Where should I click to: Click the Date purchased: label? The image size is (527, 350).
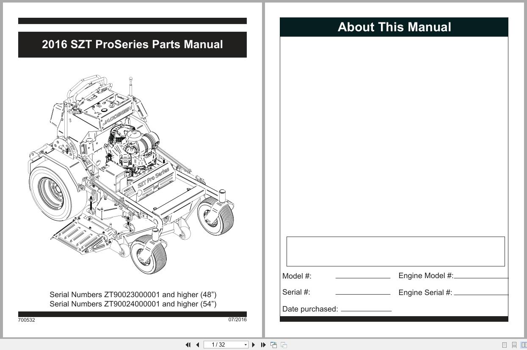point(310,309)
